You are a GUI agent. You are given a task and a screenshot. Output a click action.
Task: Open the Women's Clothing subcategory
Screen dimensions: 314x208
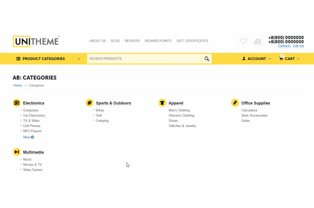(181, 115)
